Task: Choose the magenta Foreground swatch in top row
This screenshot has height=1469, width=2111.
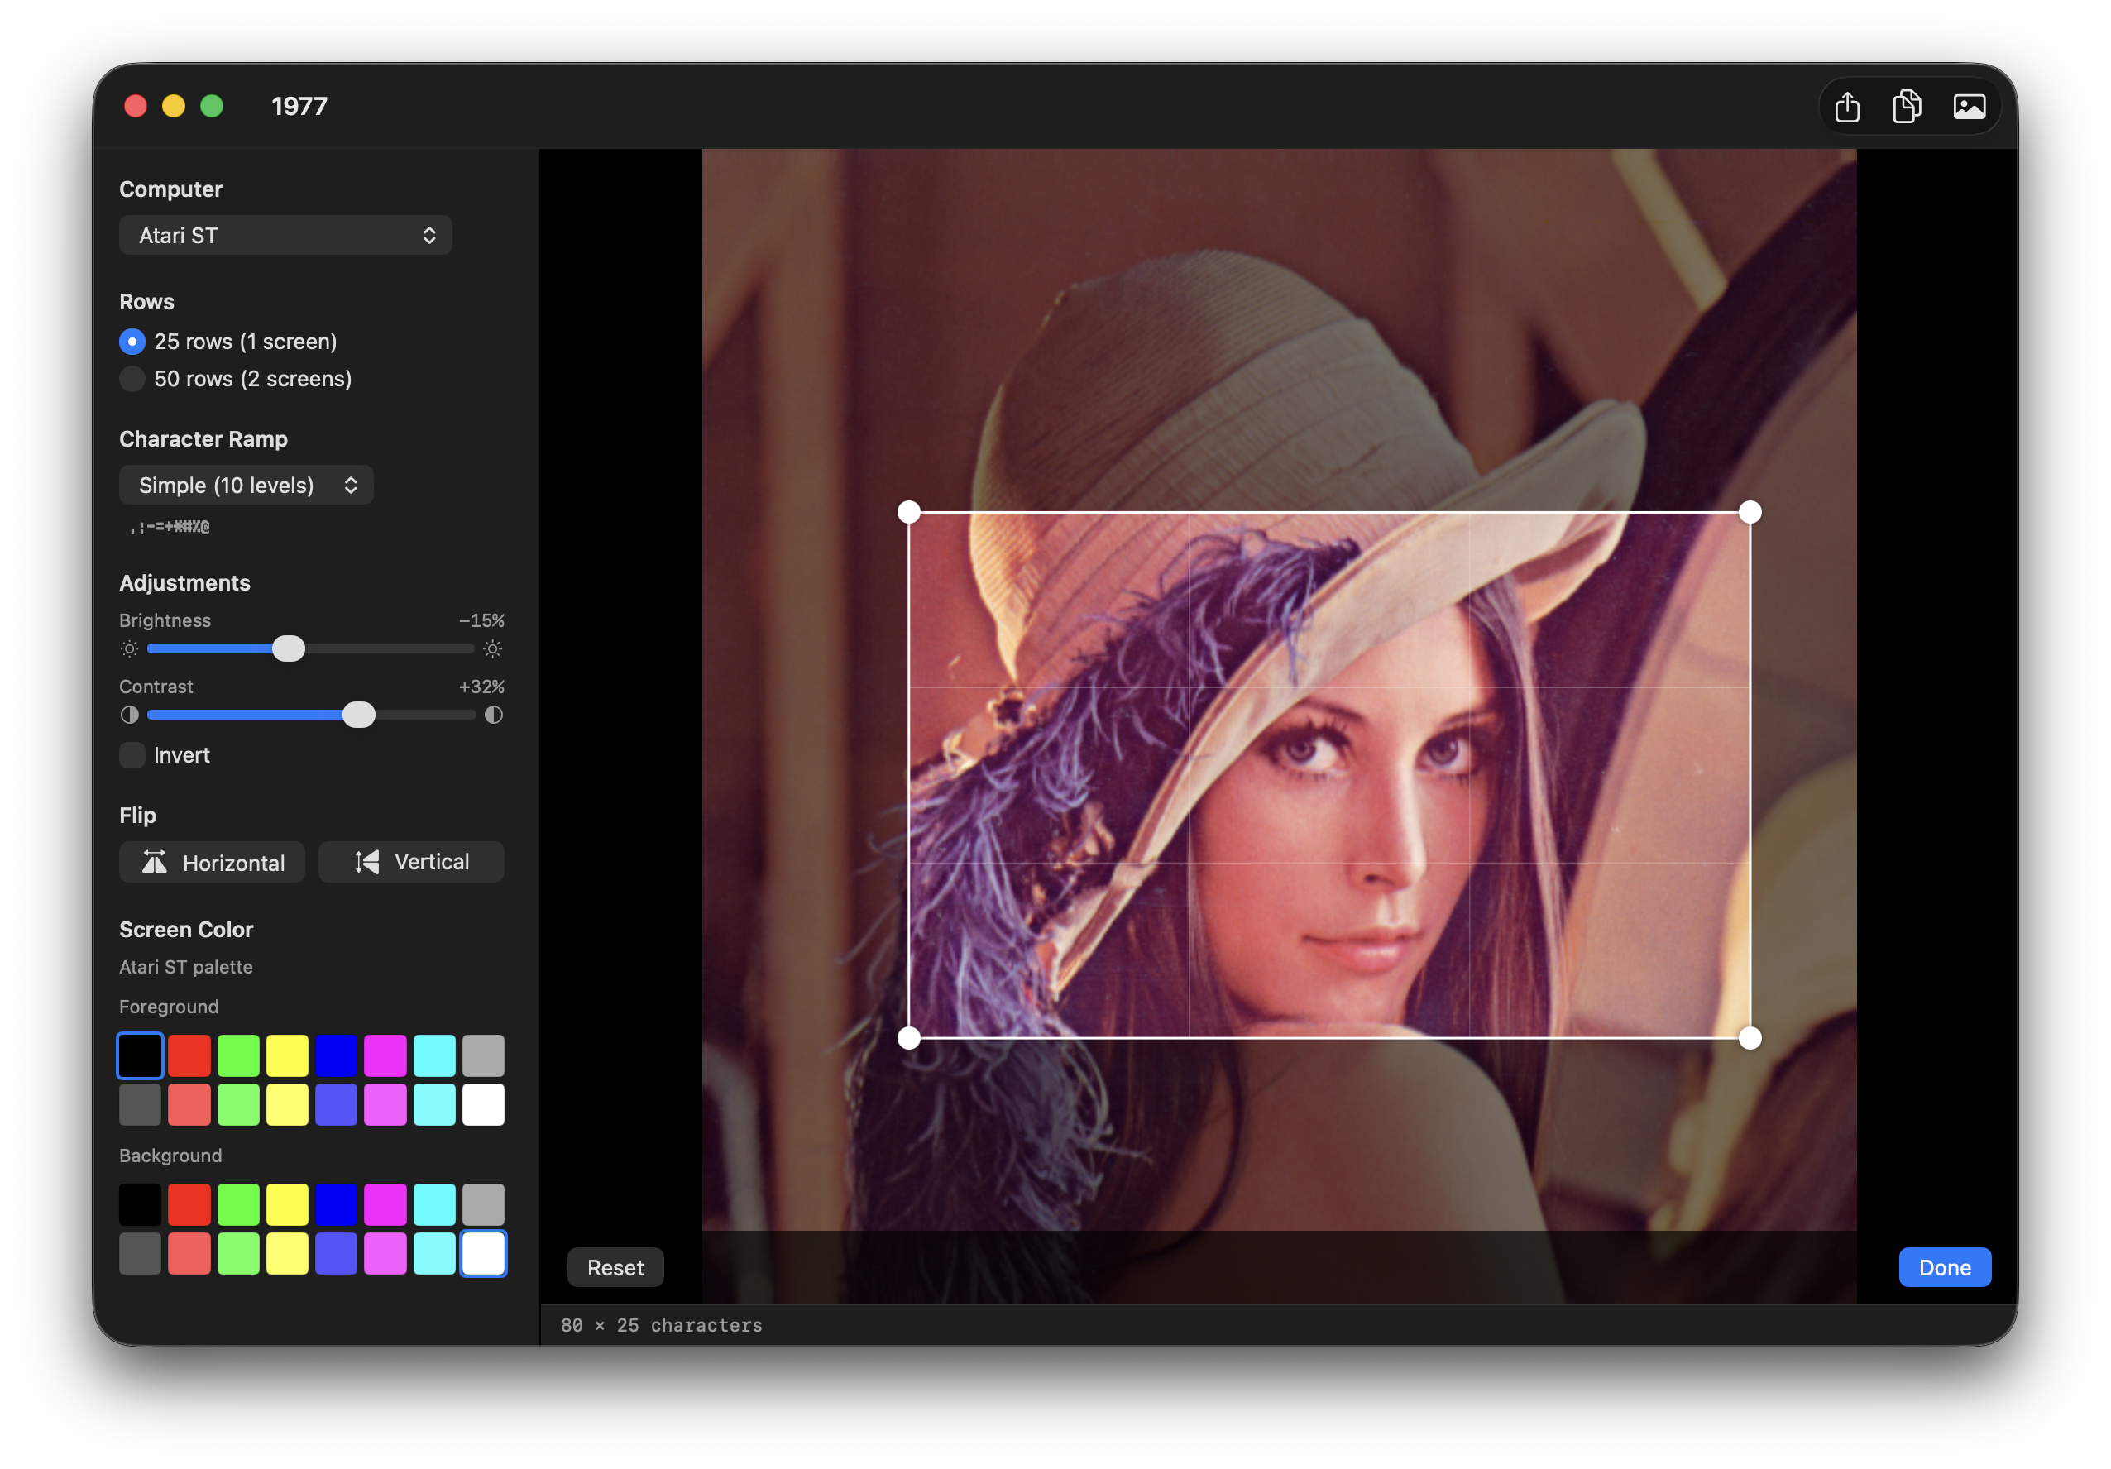Action: tap(385, 1055)
